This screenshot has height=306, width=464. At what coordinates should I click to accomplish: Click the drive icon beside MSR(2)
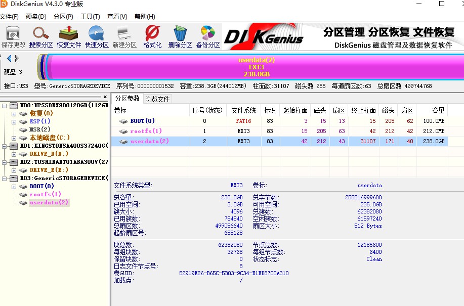[x=23, y=130]
